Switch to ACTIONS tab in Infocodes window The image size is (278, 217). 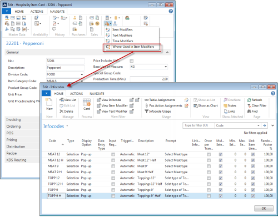[x=76, y=94]
